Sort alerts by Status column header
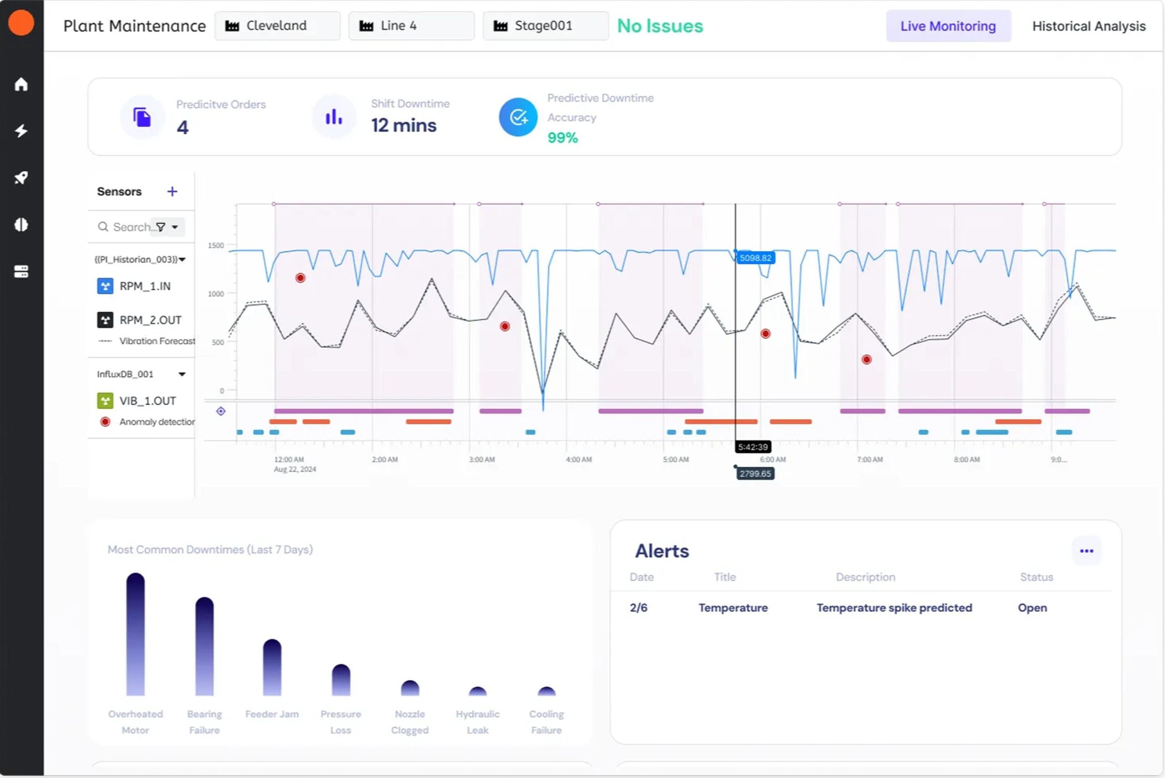The width and height of the screenshot is (1165, 778). [x=1037, y=577]
